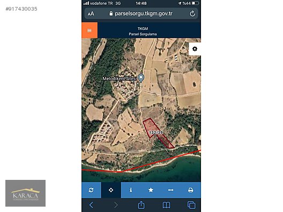Open Safari reader text size AA button

pos(91,14)
